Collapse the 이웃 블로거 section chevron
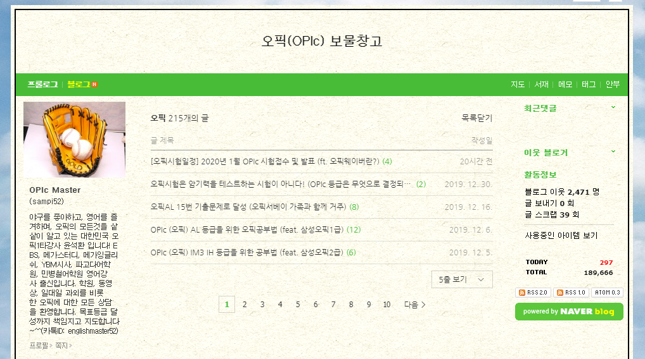The width and height of the screenshot is (645, 359). pos(613,152)
